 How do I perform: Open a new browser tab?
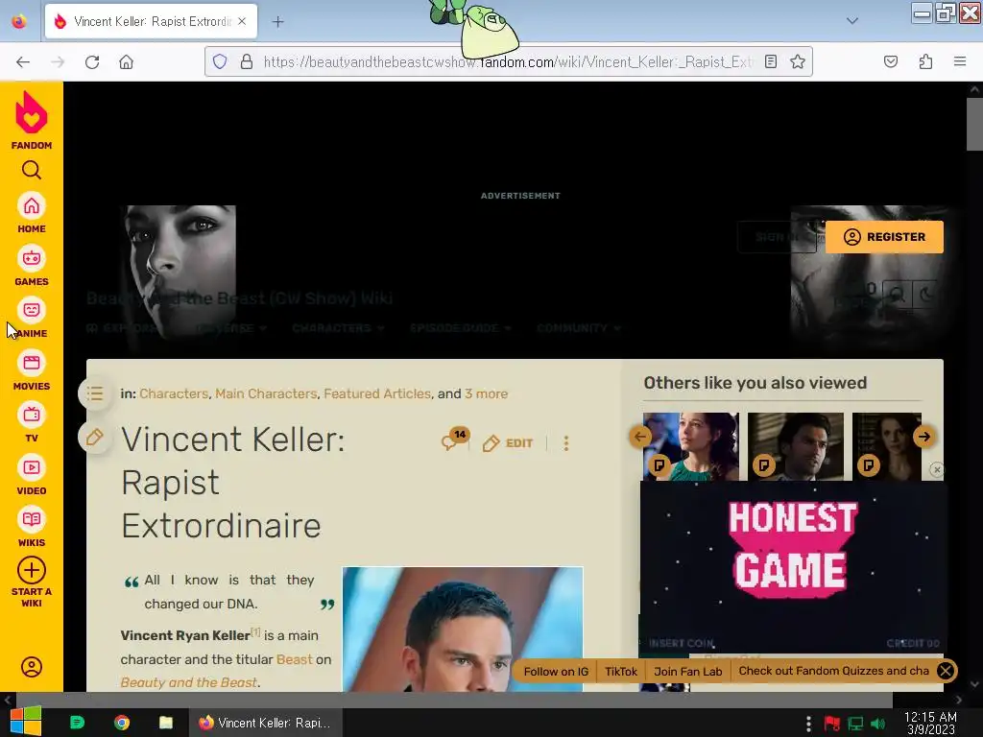click(277, 22)
